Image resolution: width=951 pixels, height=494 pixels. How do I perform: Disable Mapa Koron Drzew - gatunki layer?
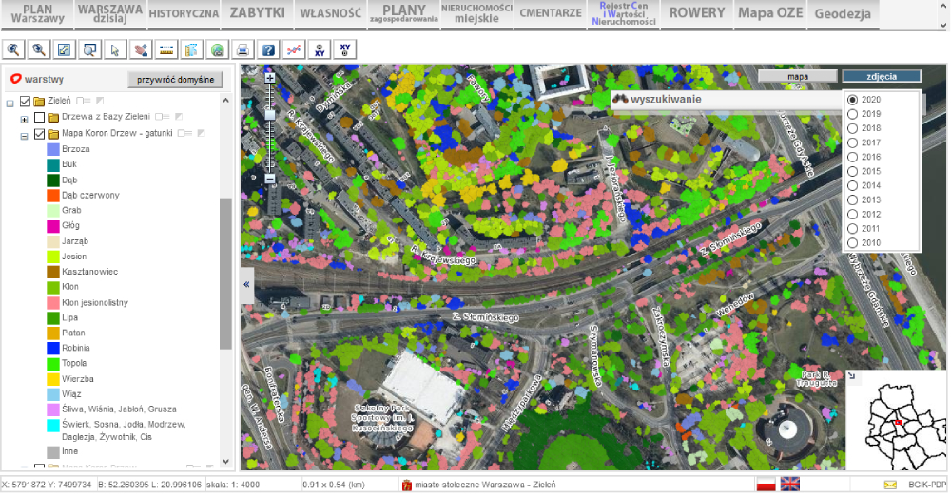coord(39,133)
